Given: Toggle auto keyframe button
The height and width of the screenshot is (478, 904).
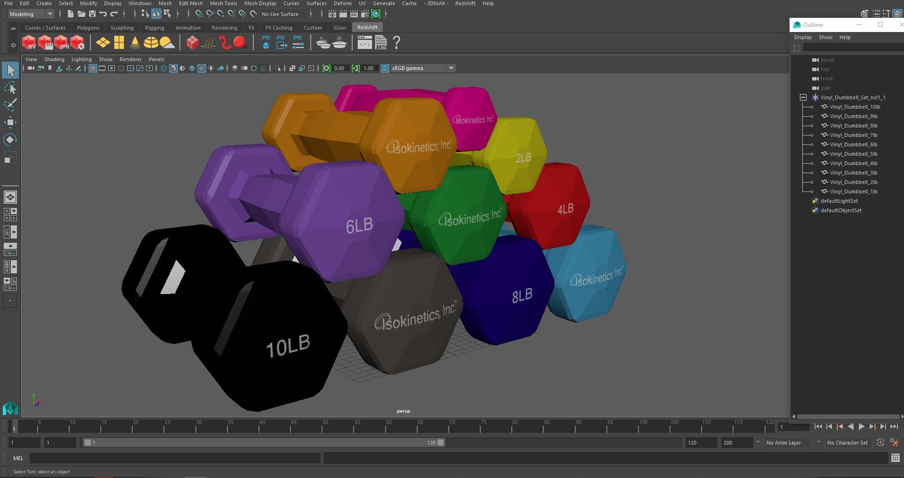Looking at the screenshot, I should [880, 442].
